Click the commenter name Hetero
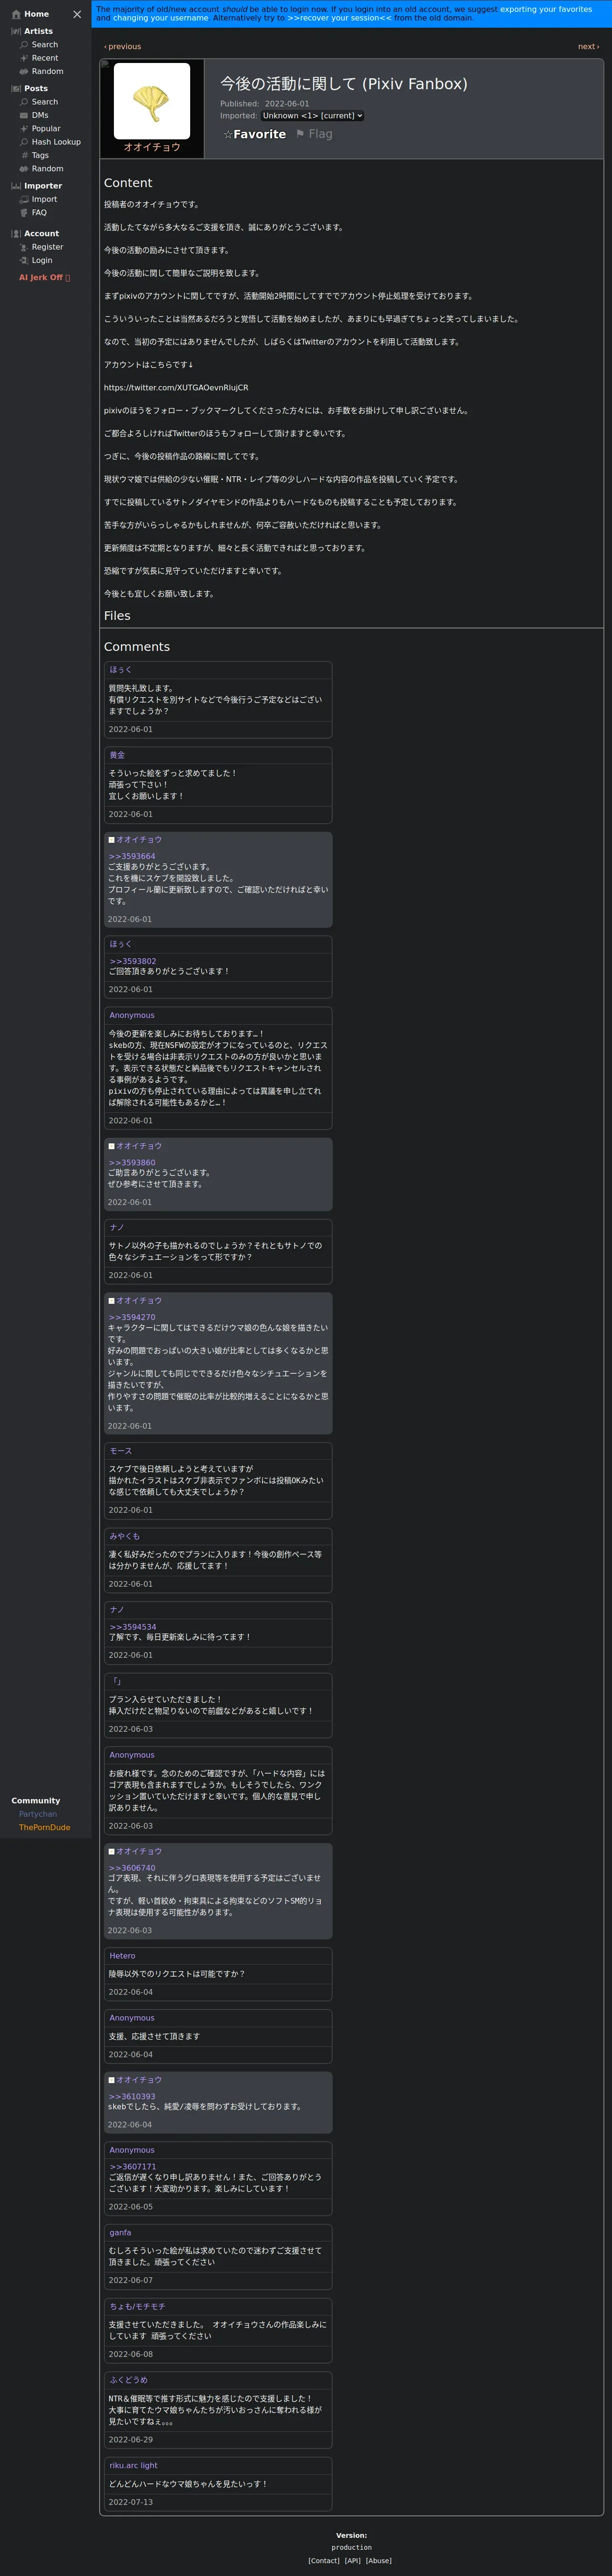The height and width of the screenshot is (2576, 612). point(122,1956)
